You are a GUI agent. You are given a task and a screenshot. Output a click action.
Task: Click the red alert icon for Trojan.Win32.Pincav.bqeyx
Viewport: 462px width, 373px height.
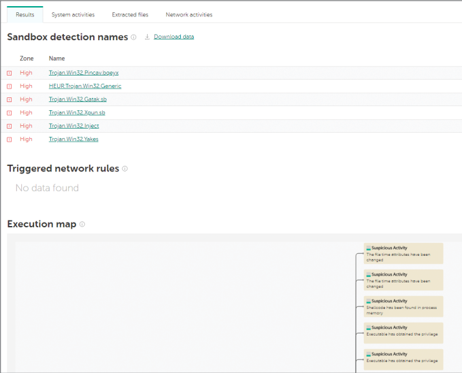[10, 73]
